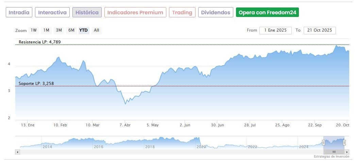Click the From date input field
The height and width of the screenshot is (162, 355).
point(275,30)
